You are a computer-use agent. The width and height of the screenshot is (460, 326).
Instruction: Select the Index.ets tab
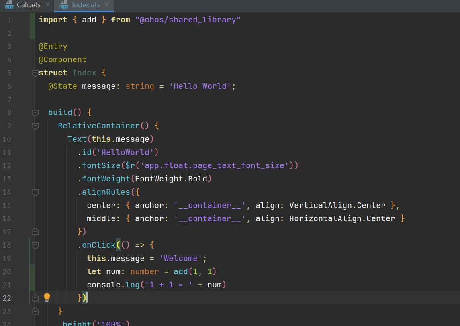coord(85,5)
